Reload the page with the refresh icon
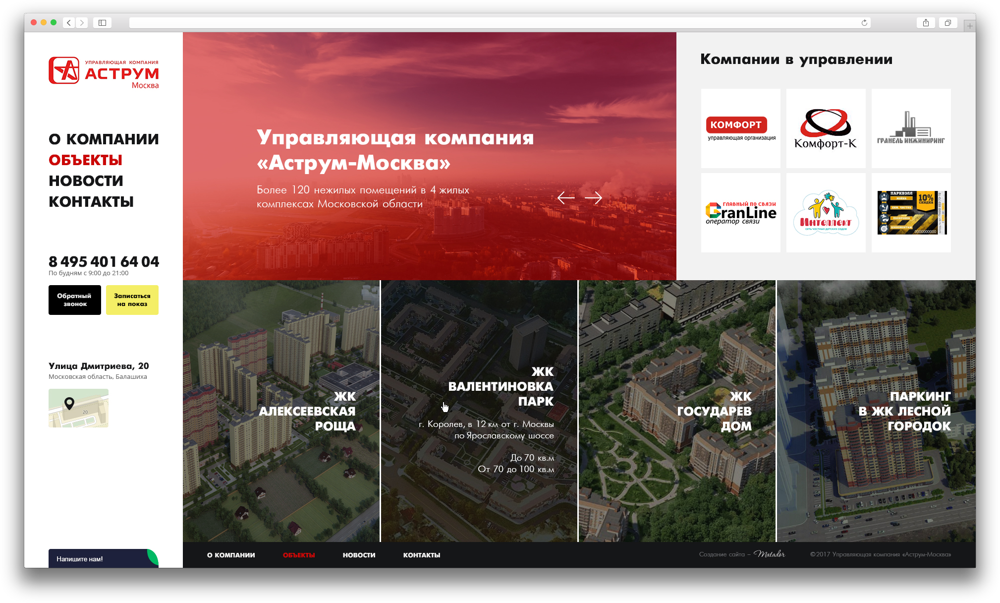1000x603 pixels. [864, 23]
